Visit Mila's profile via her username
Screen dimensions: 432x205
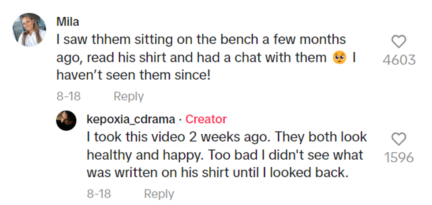tap(67, 21)
